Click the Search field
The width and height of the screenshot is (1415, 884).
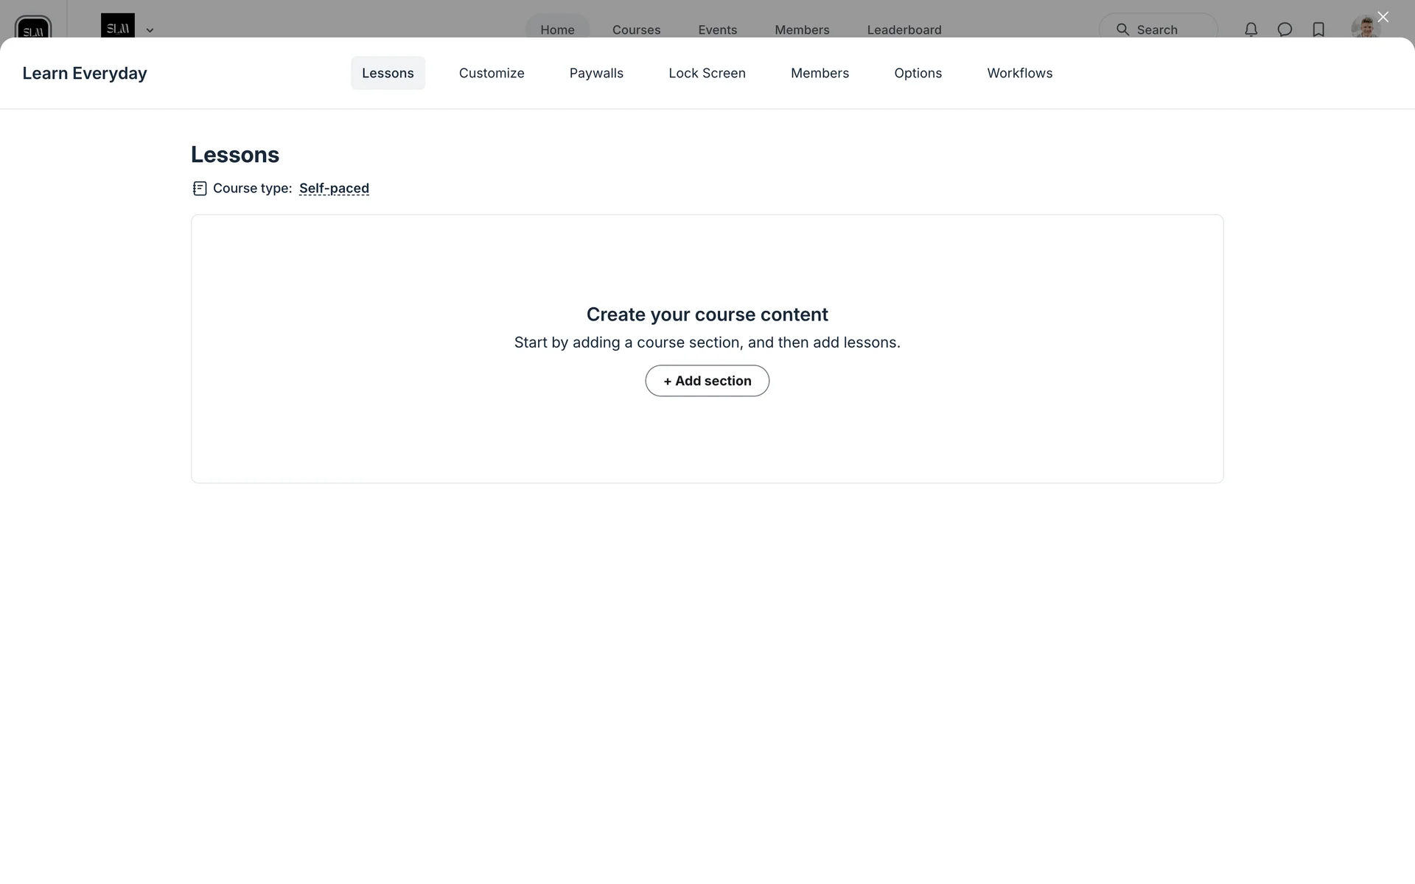1157,29
